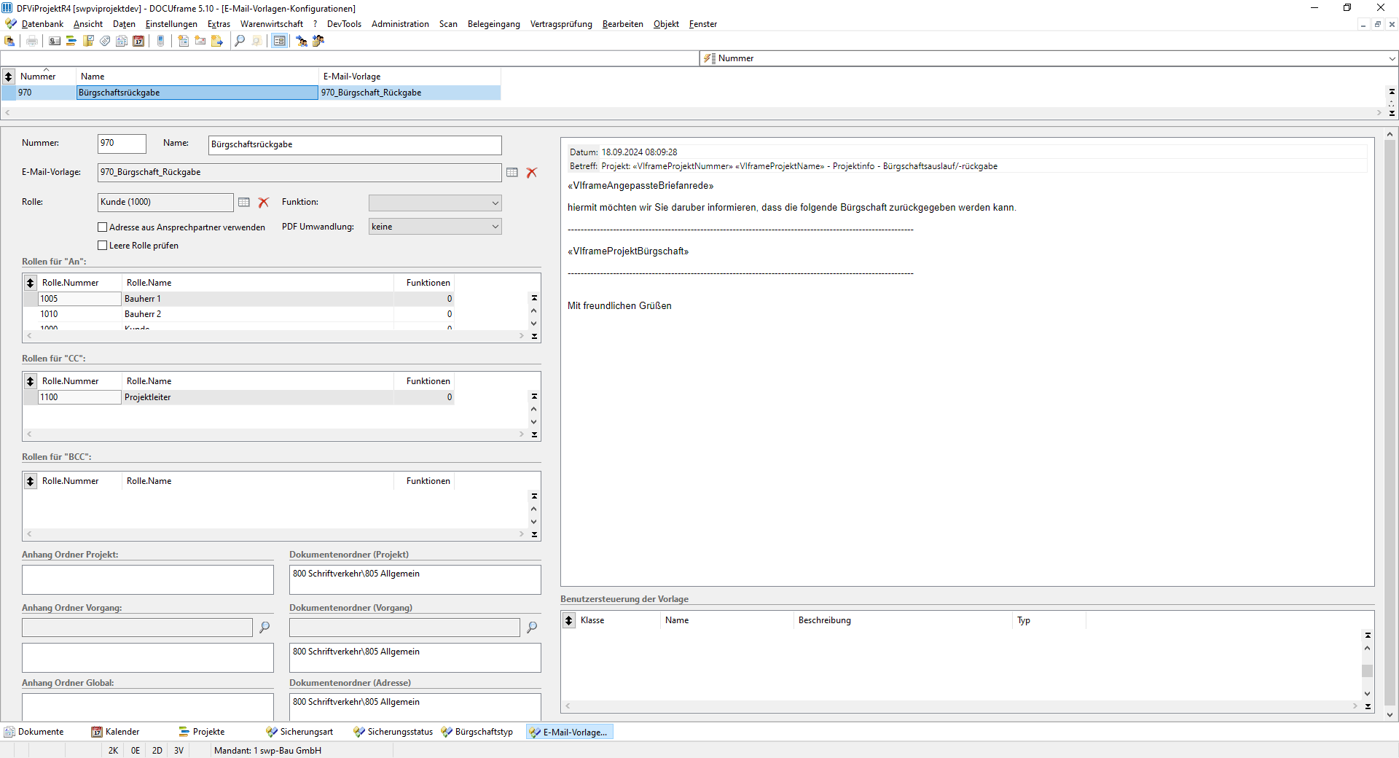Expand the Nummer sort dropdown at top right
This screenshot has height=758, width=1399.
1392,58
